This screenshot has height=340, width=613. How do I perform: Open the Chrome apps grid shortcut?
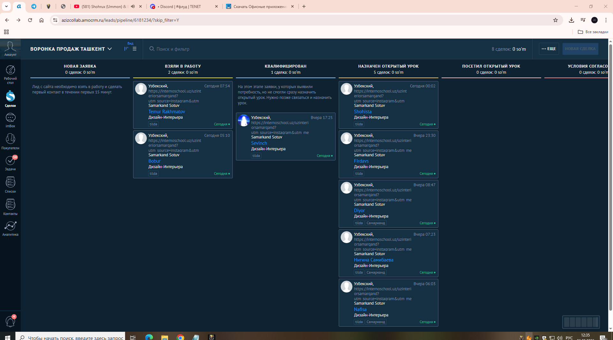[x=6, y=32]
